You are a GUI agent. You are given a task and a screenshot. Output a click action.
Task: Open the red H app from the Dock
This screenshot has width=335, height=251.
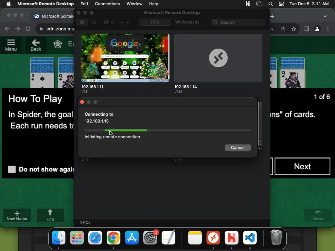tap(232, 238)
